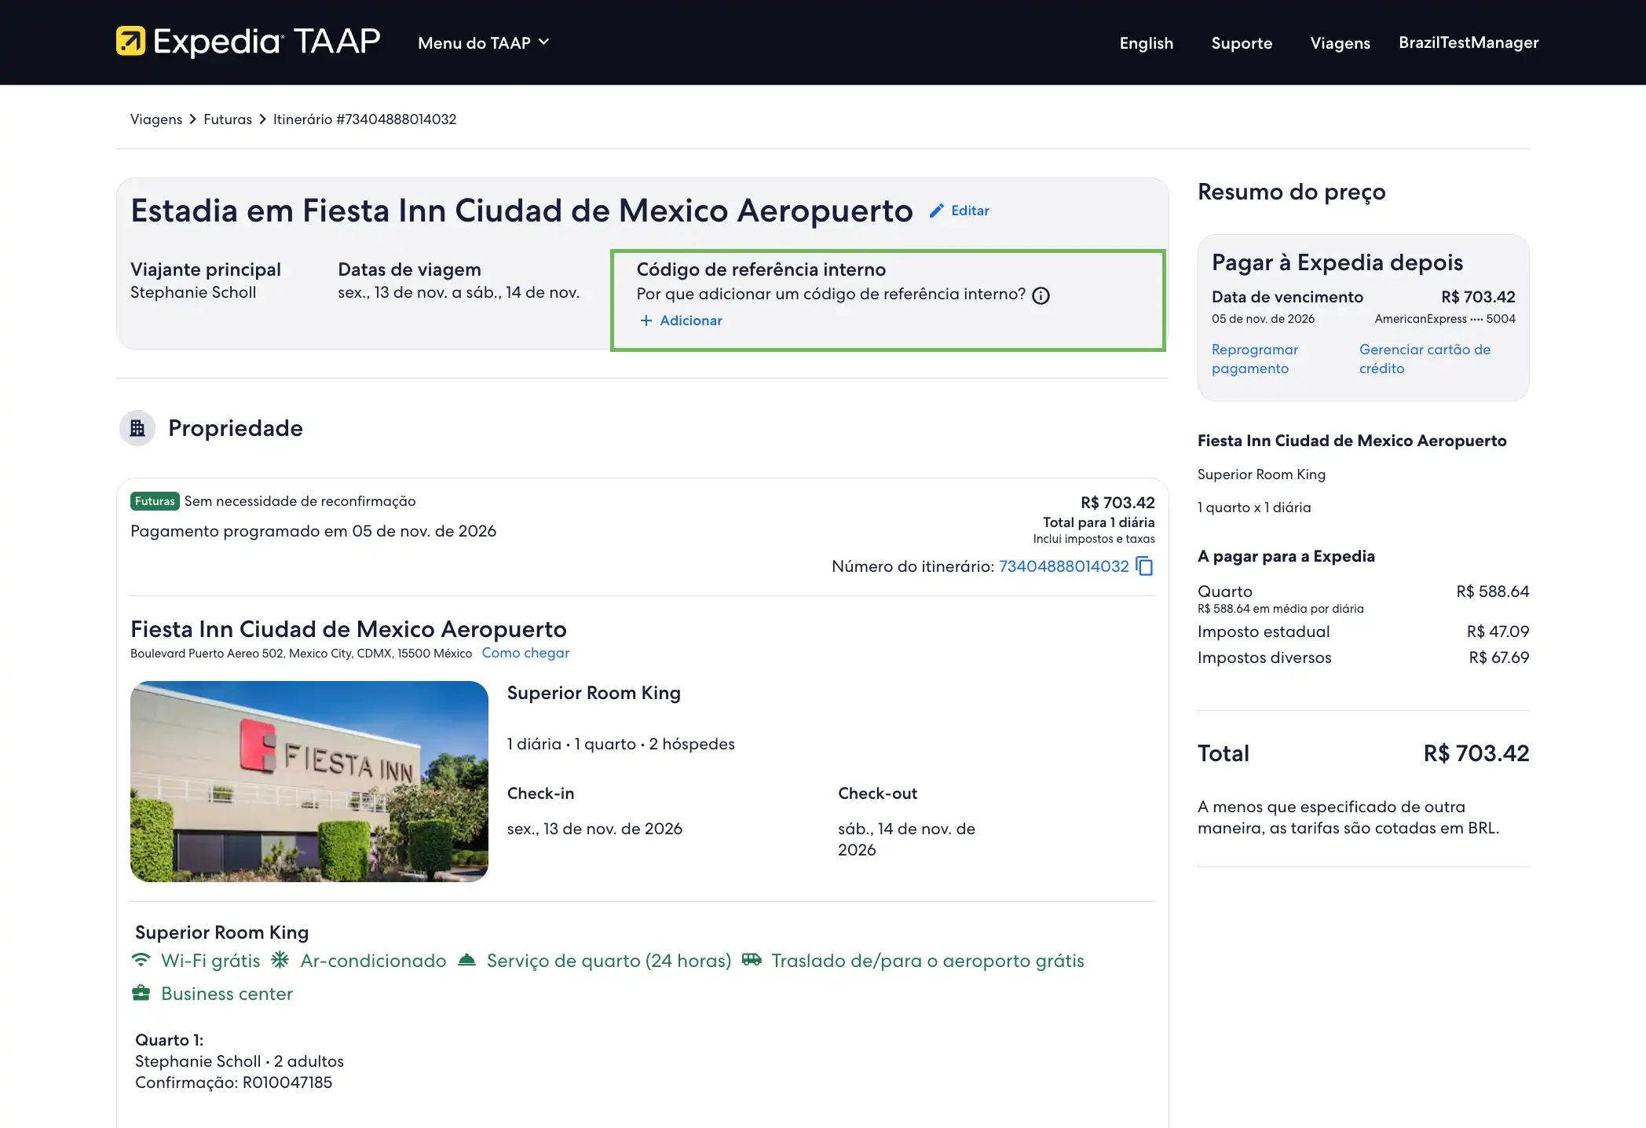Viewport: 1646px width, 1128px height.
Task: Click the Business center briefcase icon
Action: click(x=141, y=993)
